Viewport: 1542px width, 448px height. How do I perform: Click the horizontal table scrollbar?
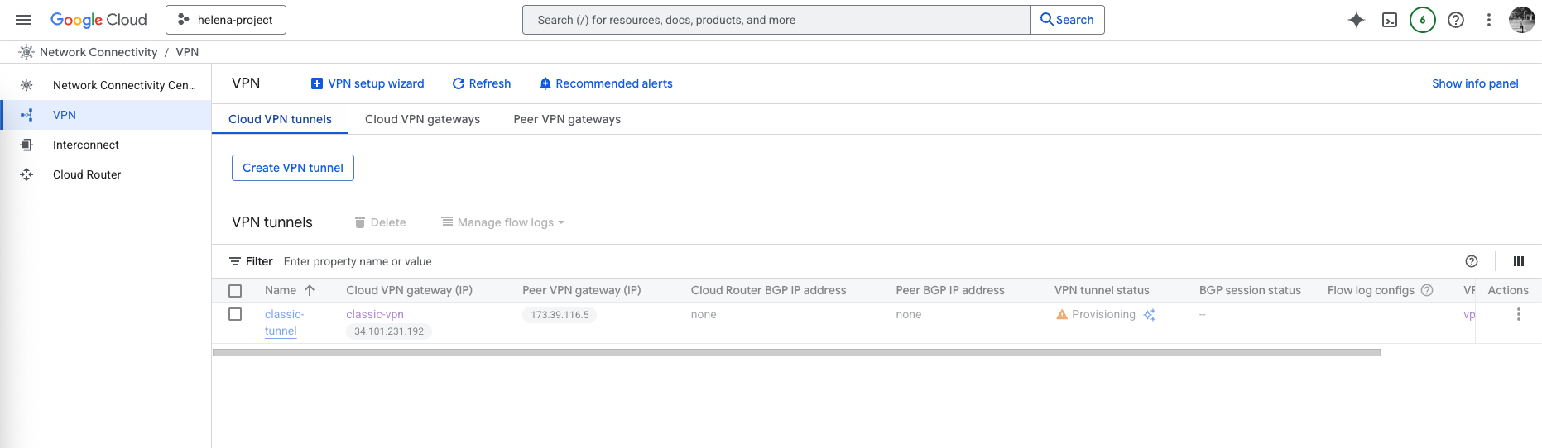[795, 352]
